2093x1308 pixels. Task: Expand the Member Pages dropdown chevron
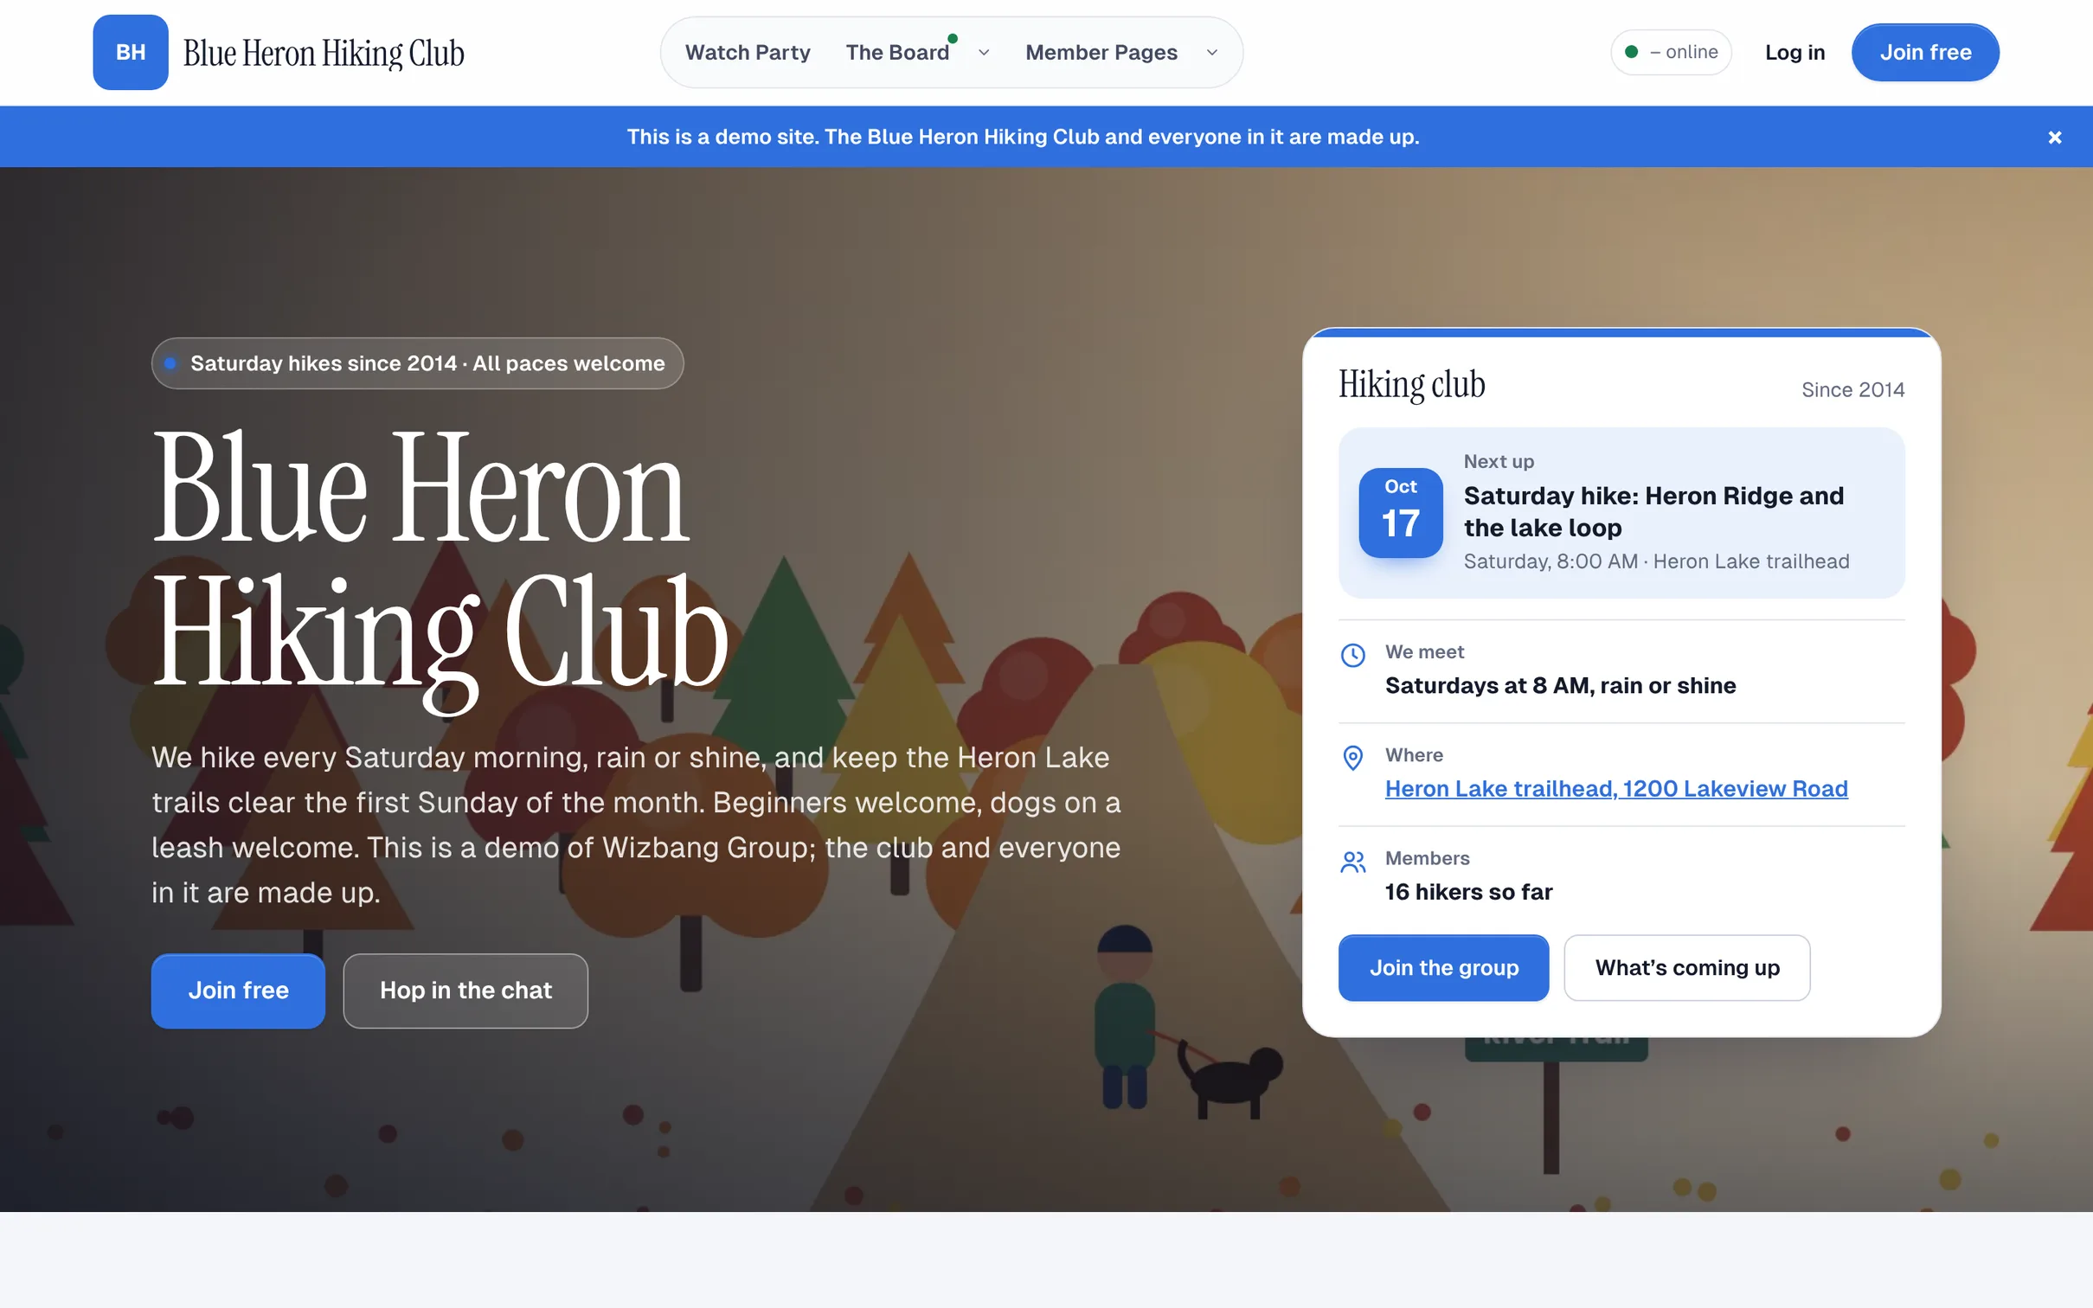pos(1212,53)
